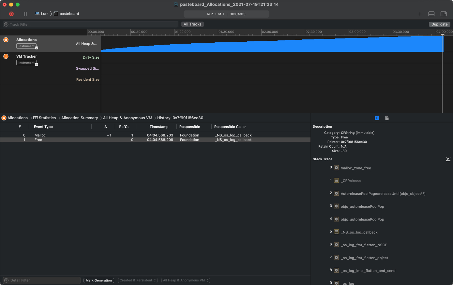Toggle the detail area view icon
This screenshot has height=285, width=453.
pos(431,14)
